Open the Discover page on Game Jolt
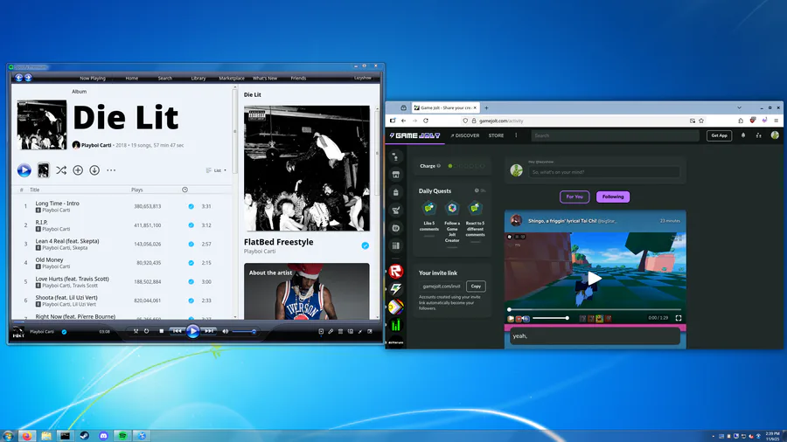The image size is (787, 442). click(465, 135)
